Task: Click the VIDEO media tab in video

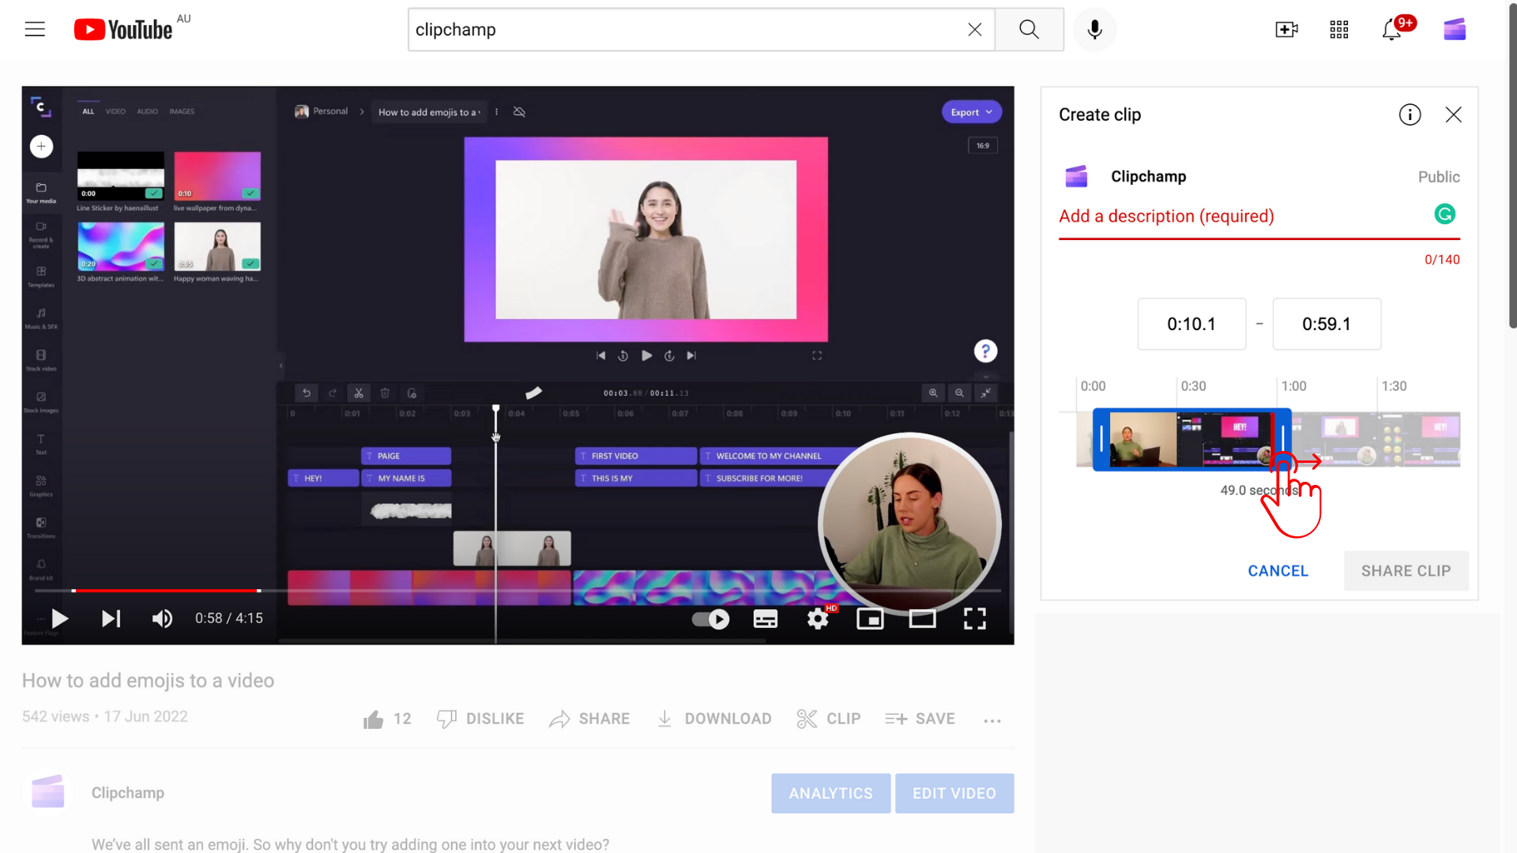Action: pyautogui.click(x=115, y=111)
